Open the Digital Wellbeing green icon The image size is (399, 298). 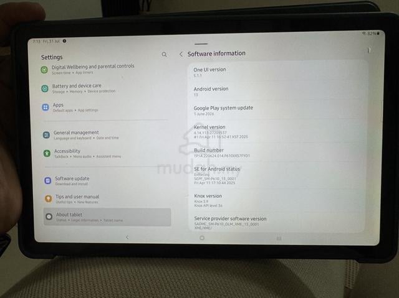point(44,70)
